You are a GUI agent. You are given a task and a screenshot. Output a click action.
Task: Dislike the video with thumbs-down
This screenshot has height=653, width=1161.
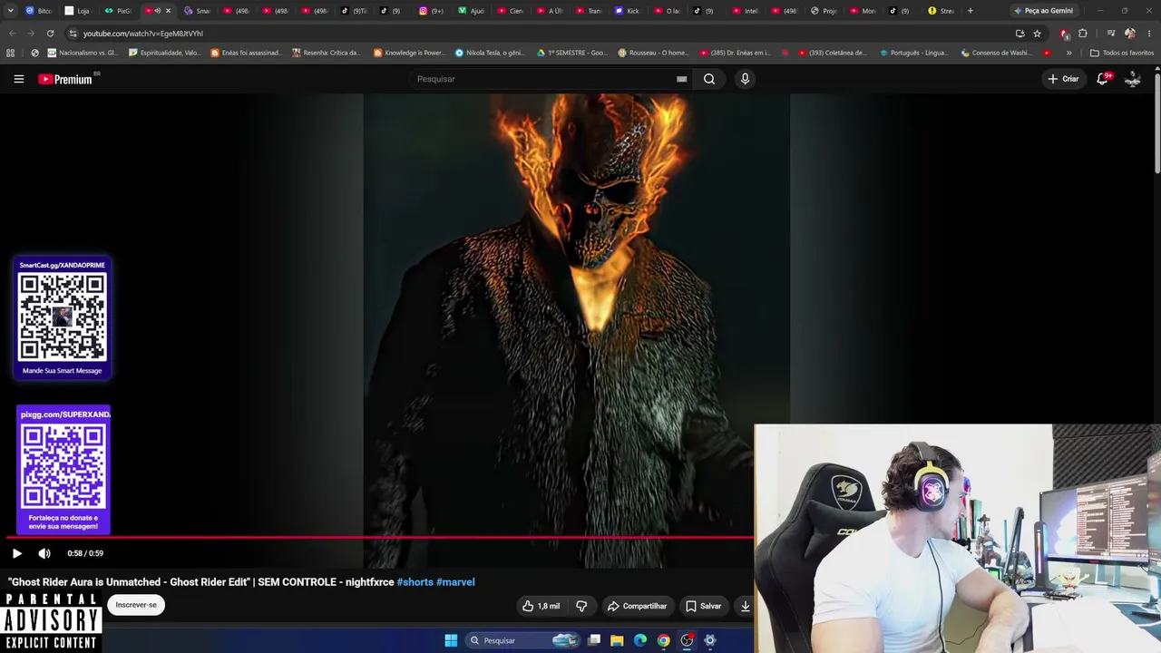pyautogui.click(x=581, y=606)
